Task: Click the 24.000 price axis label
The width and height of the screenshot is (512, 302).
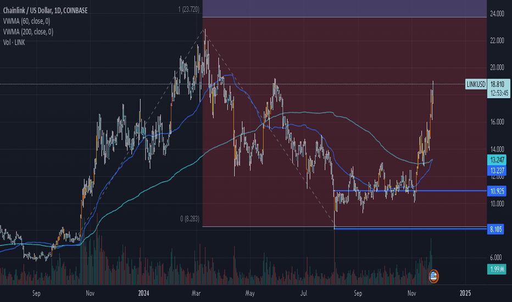Action: point(497,13)
